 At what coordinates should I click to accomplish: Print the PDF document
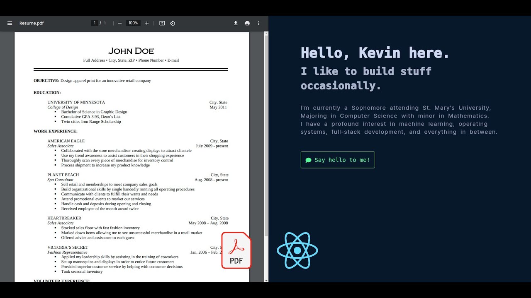pyautogui.click(x=247, y=23)
